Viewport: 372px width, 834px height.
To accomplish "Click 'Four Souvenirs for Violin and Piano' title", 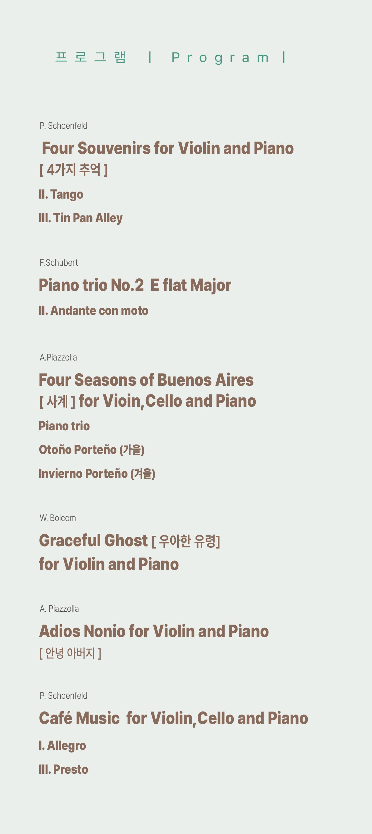I will tap(168, 148).
